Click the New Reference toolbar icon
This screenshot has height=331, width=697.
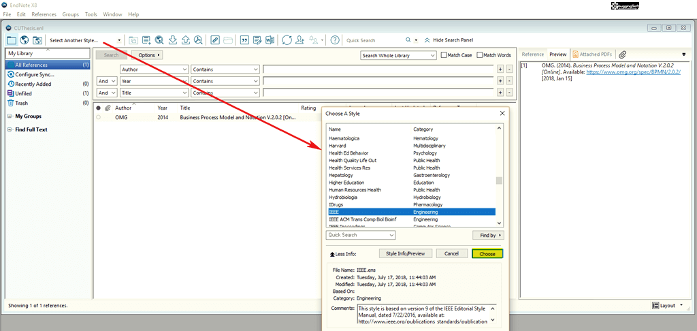pos(147,40)
